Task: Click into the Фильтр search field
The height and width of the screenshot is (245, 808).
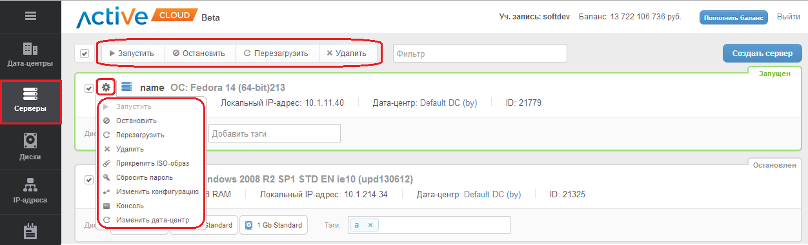Action: (480, 54)
